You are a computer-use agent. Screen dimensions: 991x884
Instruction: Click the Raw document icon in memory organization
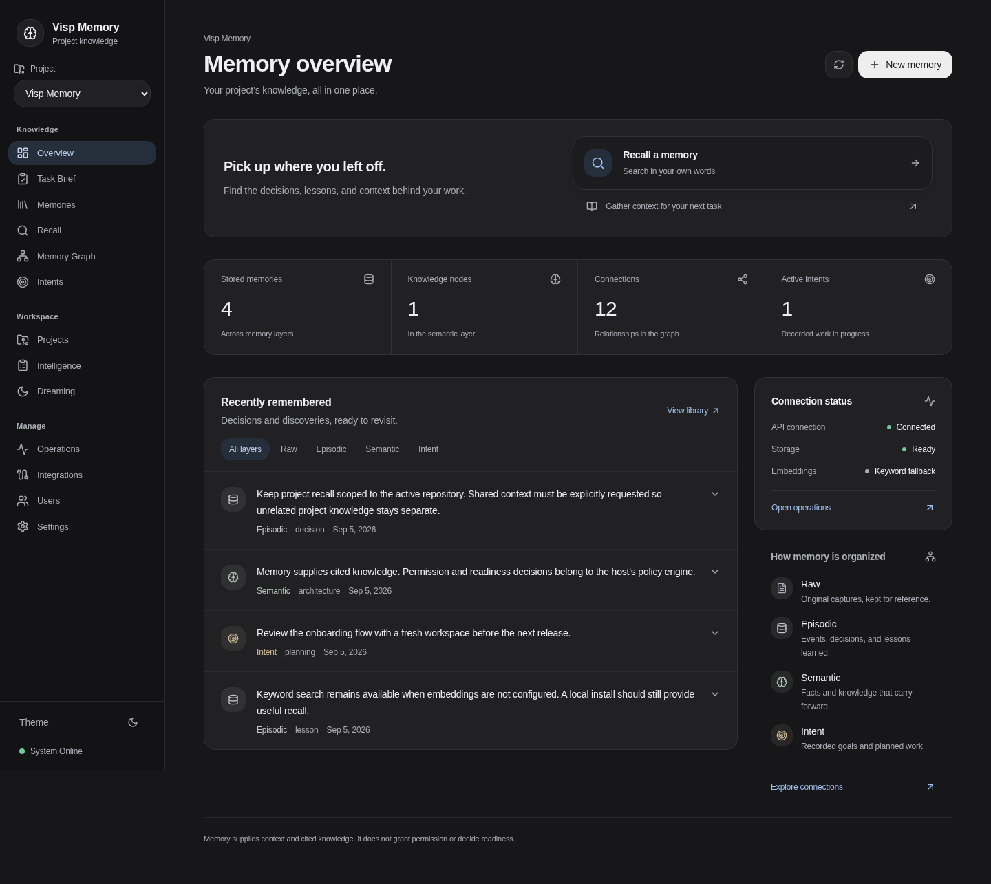pos(782,588)
